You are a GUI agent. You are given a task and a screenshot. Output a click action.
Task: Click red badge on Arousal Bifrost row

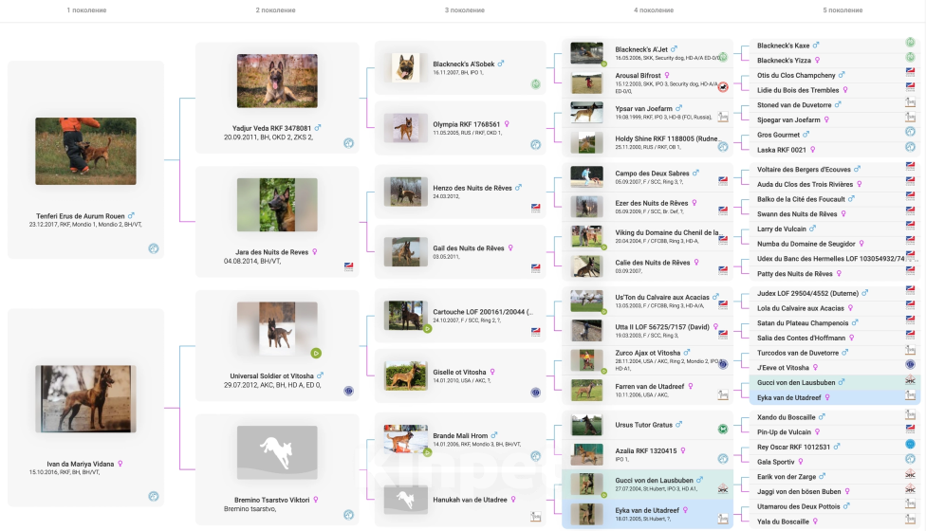tap(723, 86)
